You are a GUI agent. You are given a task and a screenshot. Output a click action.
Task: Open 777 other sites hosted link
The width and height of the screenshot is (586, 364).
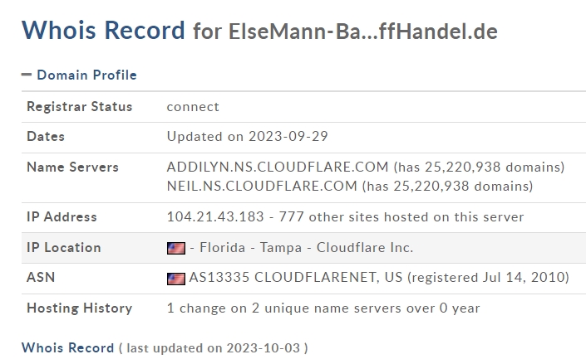click(x=401, y=217)
